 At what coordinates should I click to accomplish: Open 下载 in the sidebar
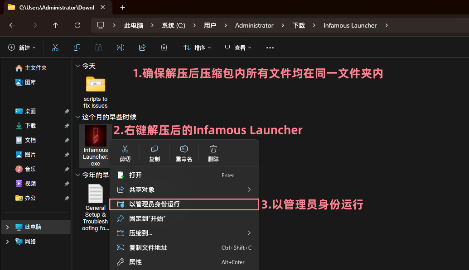click(25, 125)
